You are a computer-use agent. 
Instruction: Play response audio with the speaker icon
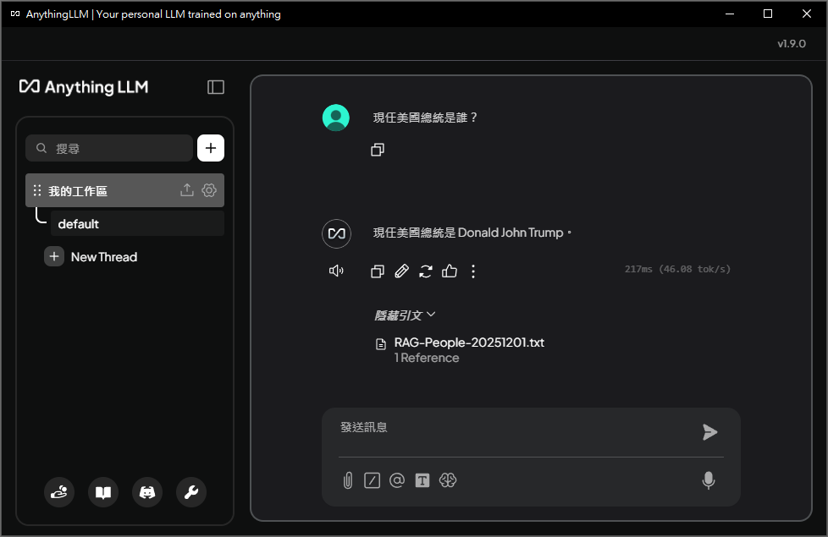coord(336,271)
